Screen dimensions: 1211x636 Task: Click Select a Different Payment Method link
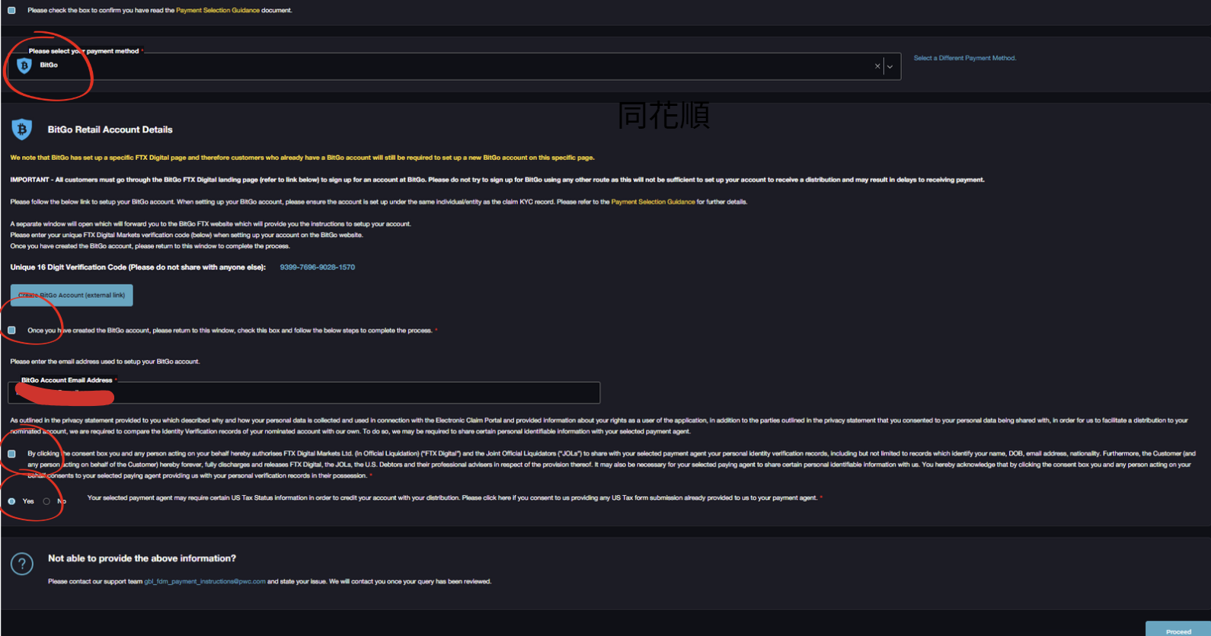pos(964,58)
